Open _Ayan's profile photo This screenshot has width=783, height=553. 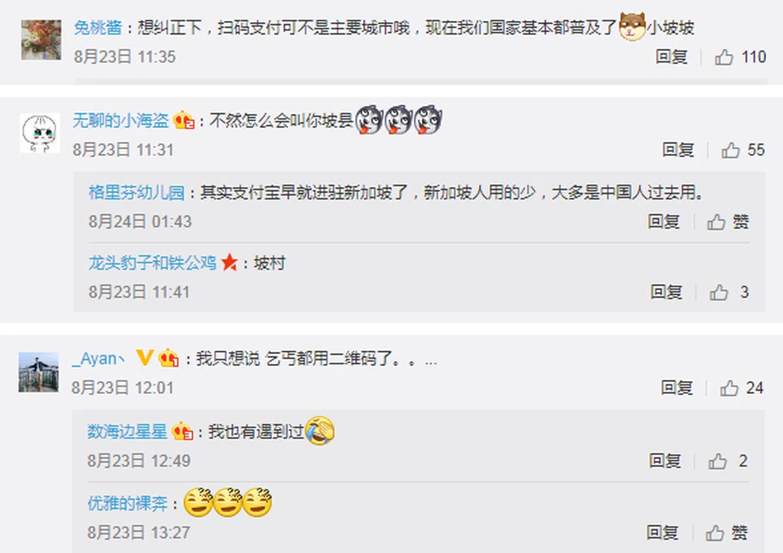coord(38,372)
